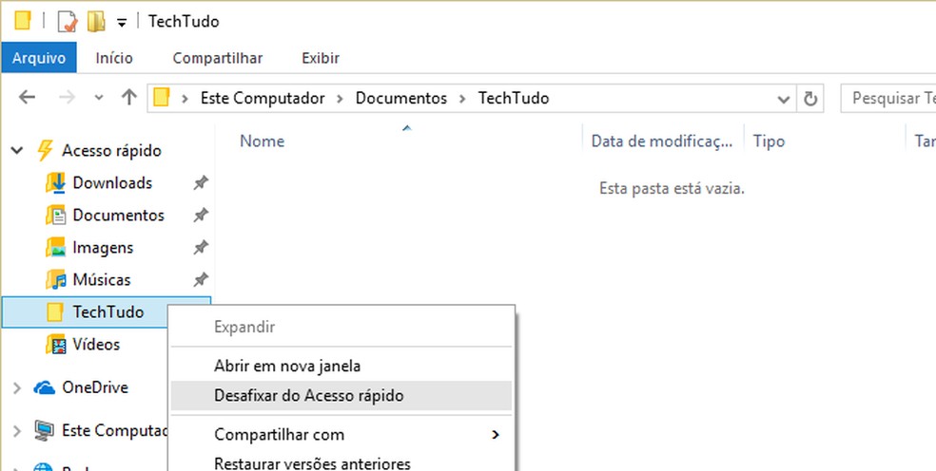This screenshot has height=471, width=936.
Task: Click the Documentos breadcrumb in the address bar
Action: point(400,98)
